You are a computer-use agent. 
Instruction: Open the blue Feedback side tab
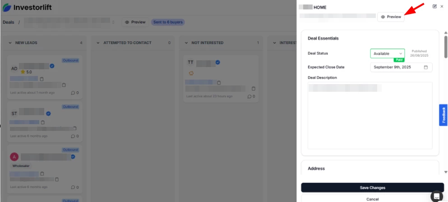coord(443,115)
